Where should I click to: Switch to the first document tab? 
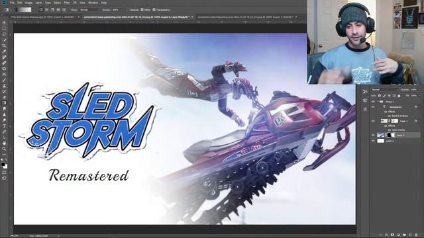(43, 17)
